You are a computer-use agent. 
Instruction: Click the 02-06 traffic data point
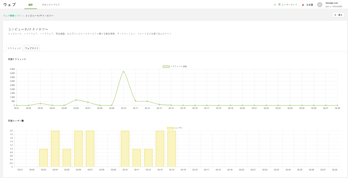click(76, 100)
